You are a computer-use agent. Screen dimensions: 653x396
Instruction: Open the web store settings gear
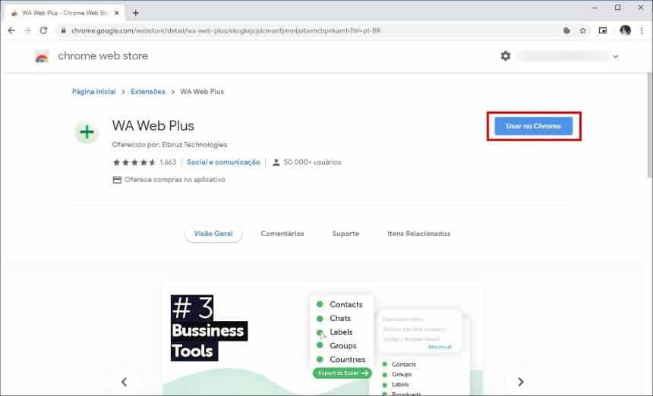tap(505, 55)
